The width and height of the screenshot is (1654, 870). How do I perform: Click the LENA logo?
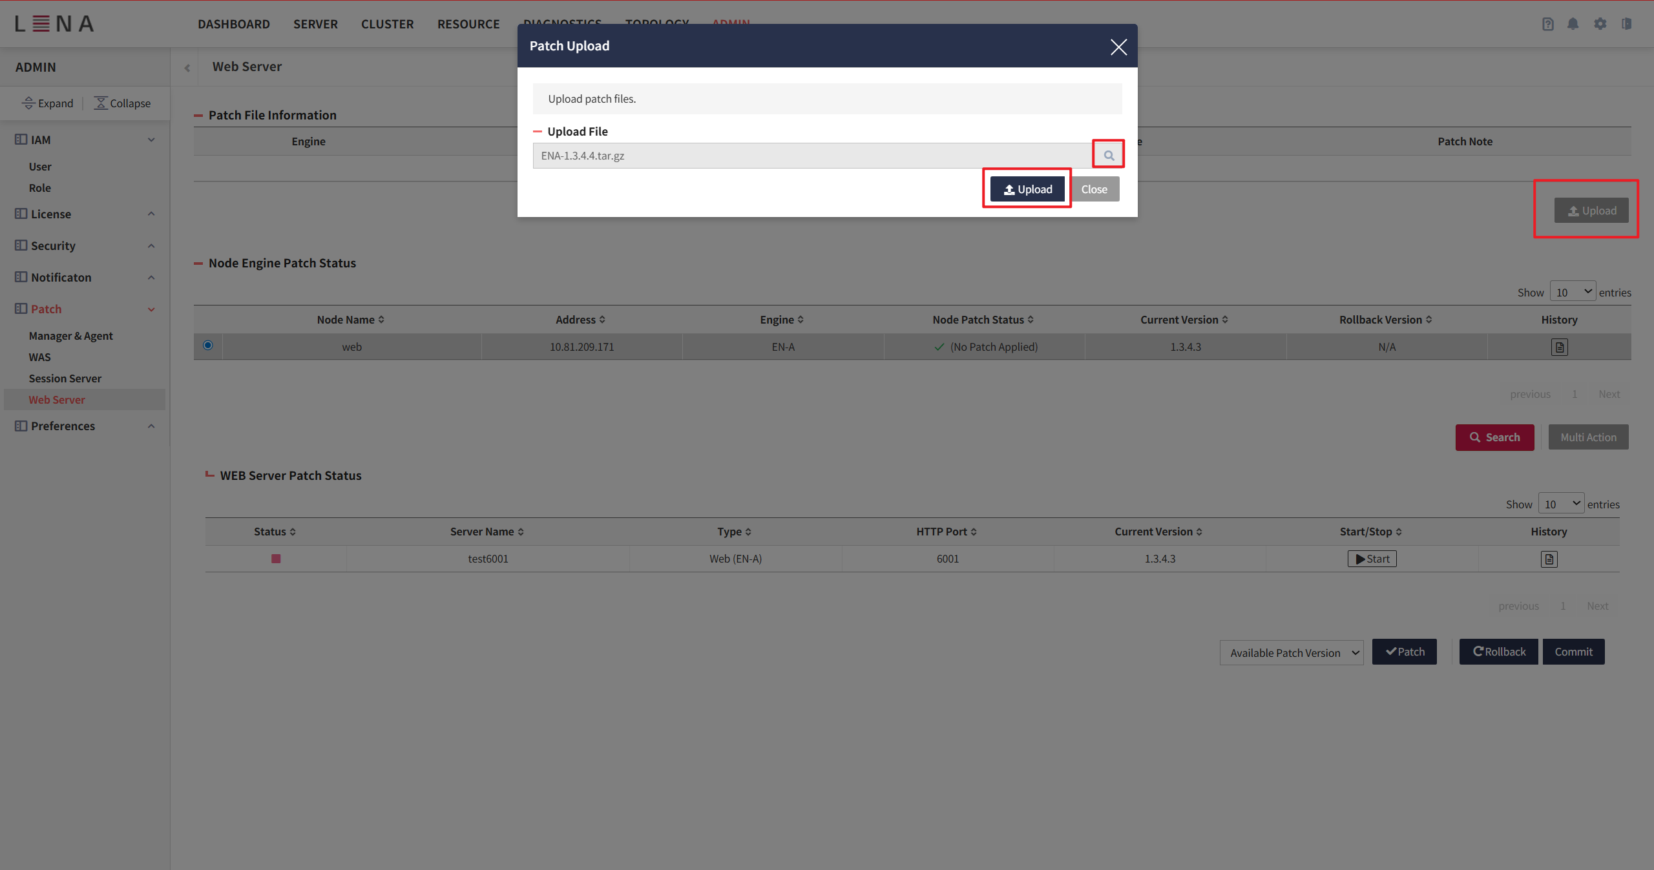(x=55, y=24)
